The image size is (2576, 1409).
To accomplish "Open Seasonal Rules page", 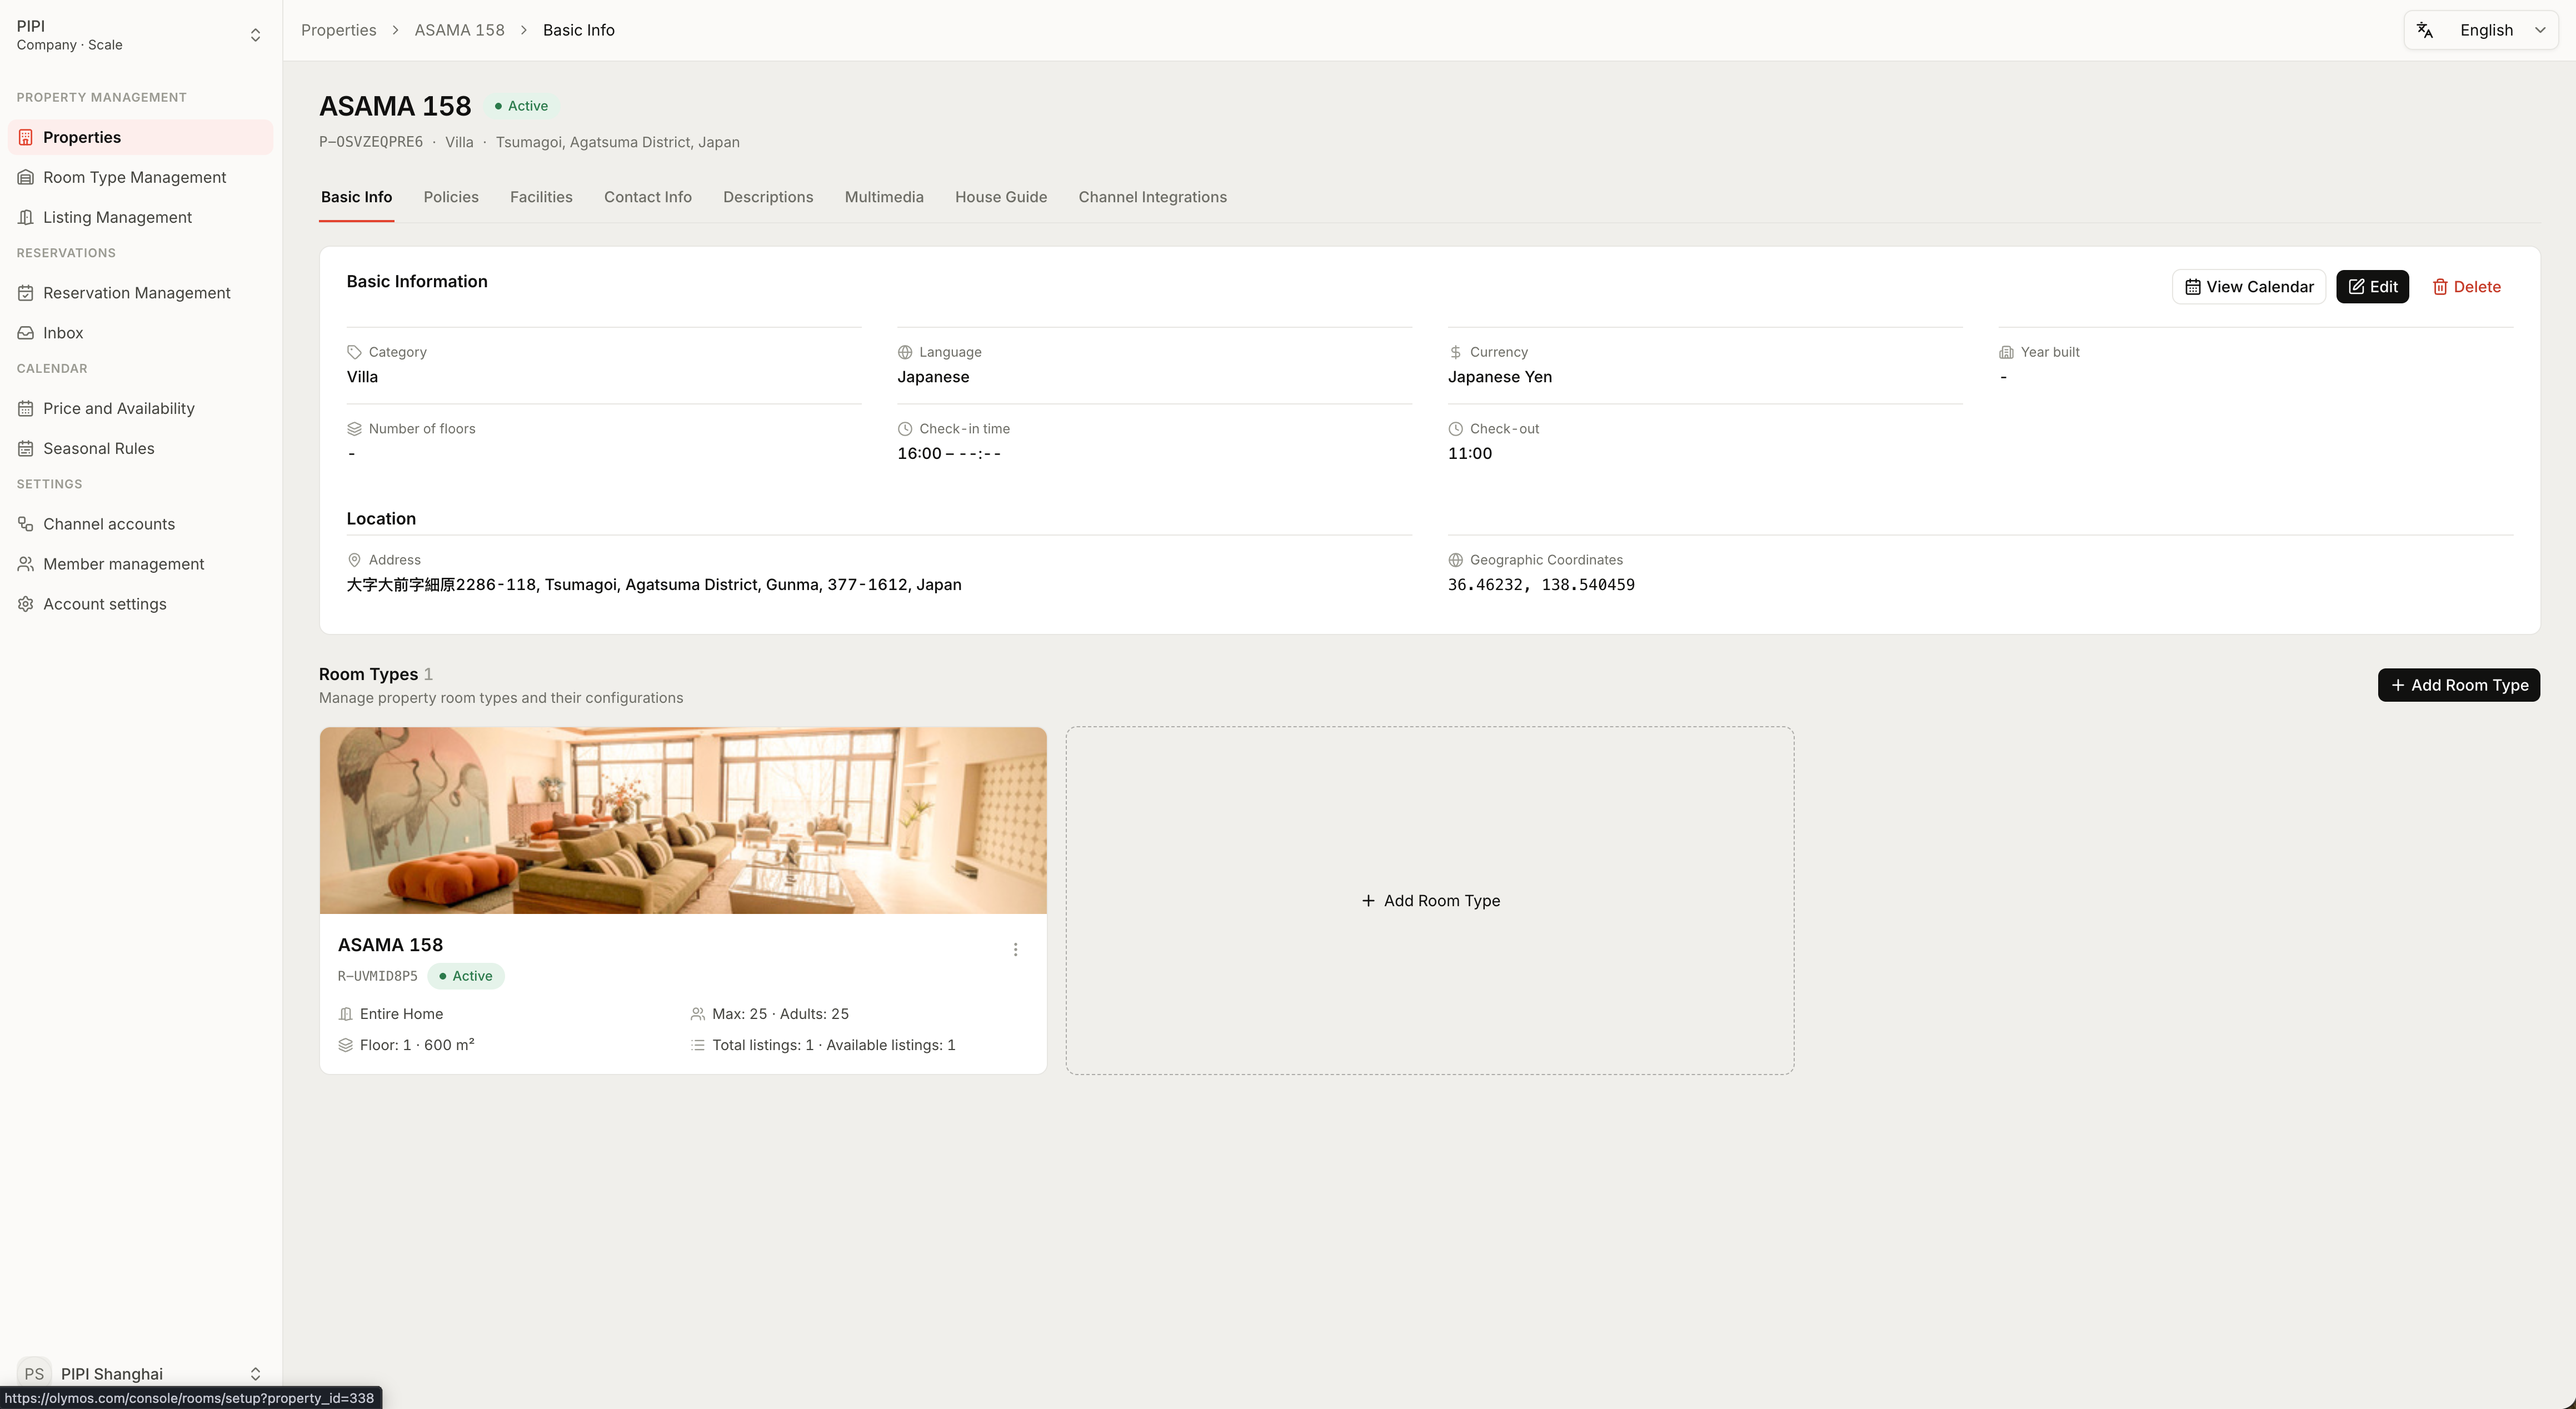I will pos(140,448).
